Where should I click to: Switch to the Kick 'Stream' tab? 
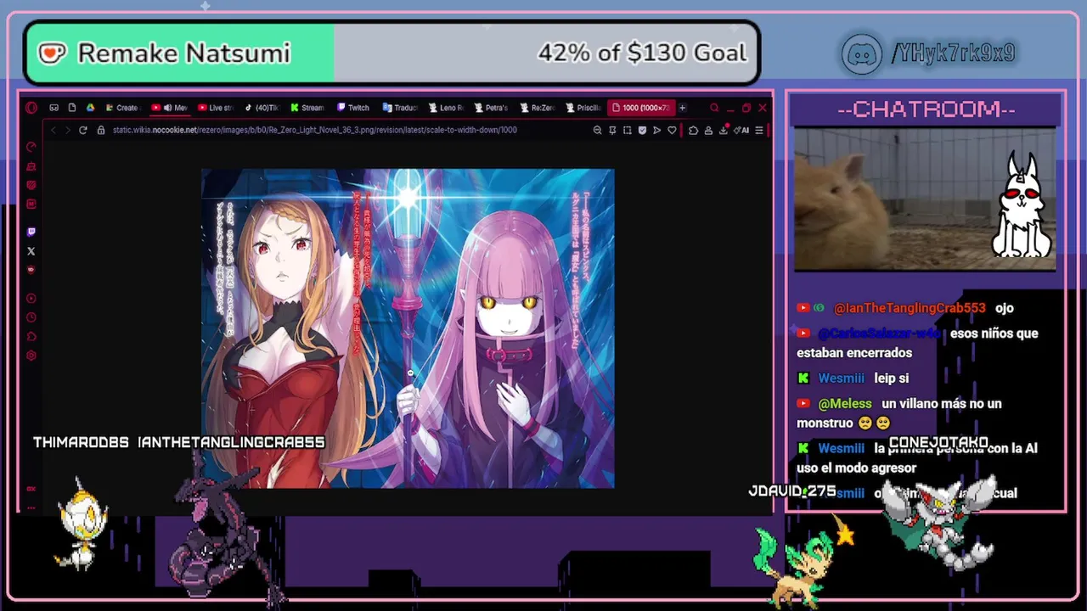[x=307, y=108]
